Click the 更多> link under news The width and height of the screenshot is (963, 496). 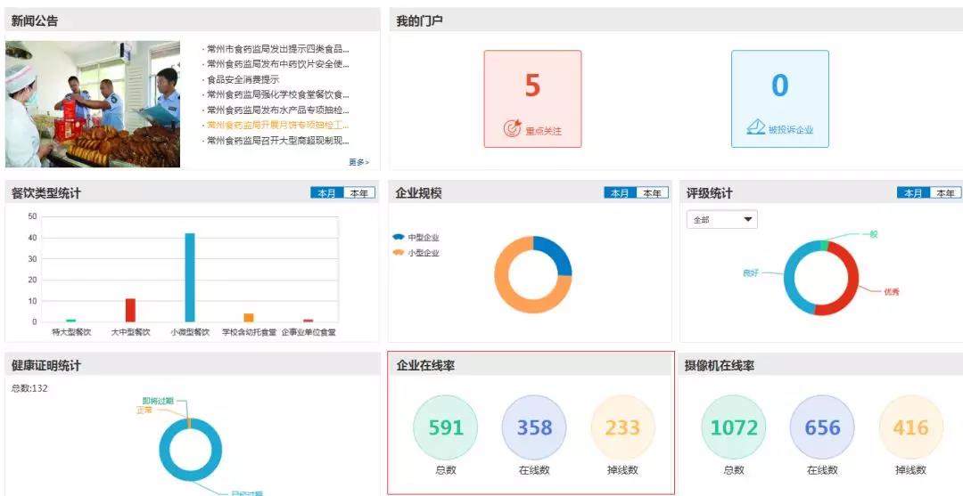(x=358, y=162)
